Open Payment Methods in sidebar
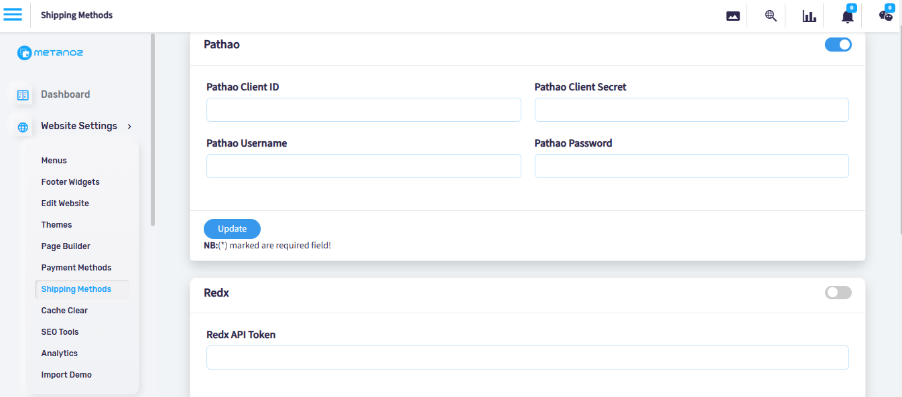The image size is (902, 397). tap(76, 268)
